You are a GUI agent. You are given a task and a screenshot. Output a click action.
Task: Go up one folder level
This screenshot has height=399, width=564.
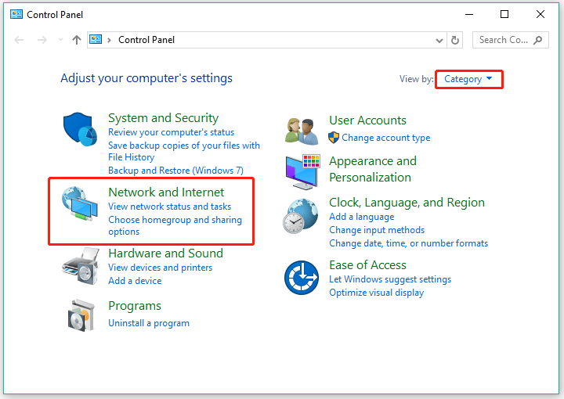click(x=76, y=40)
